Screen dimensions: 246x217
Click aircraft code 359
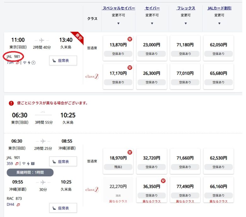pyautogui.click(x=10, y=163)
